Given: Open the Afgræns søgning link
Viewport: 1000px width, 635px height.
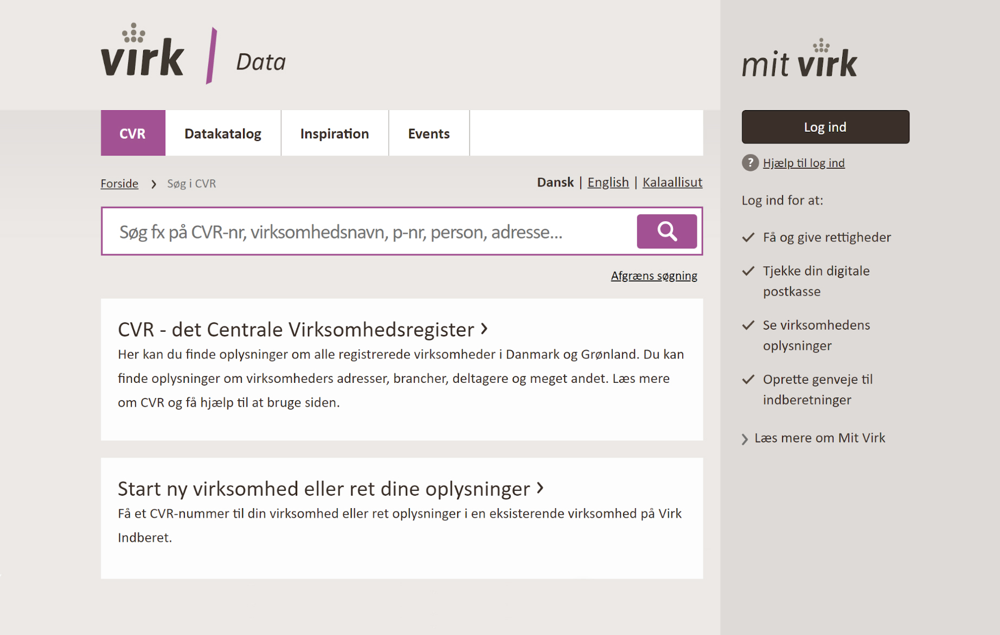Looking at the screenshot, I should [654, 275].
